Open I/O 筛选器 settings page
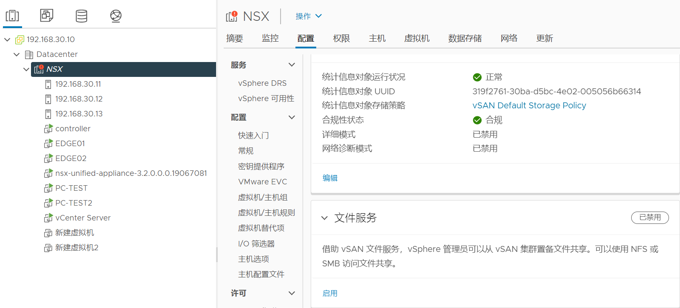Image resolution: width=680 pixels, height=308 pixels. (x=256, y=244)
